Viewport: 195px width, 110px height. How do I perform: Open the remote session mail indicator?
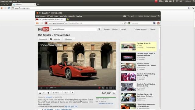pos(125,16)
